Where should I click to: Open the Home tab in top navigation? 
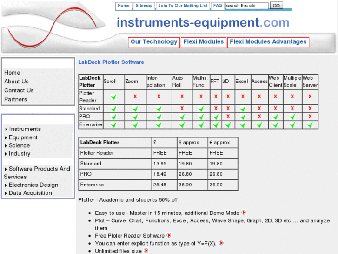pos(124,6)
